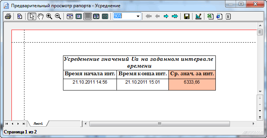Open the 90% zoom dropdown arrow
The height and width of the screenshot is (138, 267).
point(138,16)
